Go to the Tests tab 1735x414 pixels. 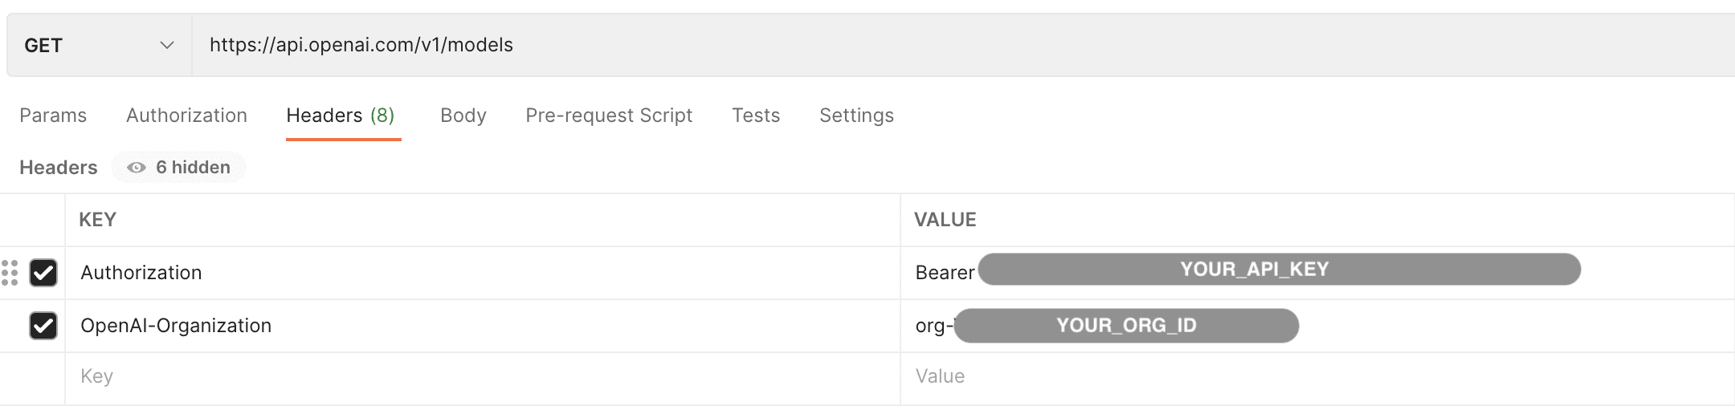(756, 116)
